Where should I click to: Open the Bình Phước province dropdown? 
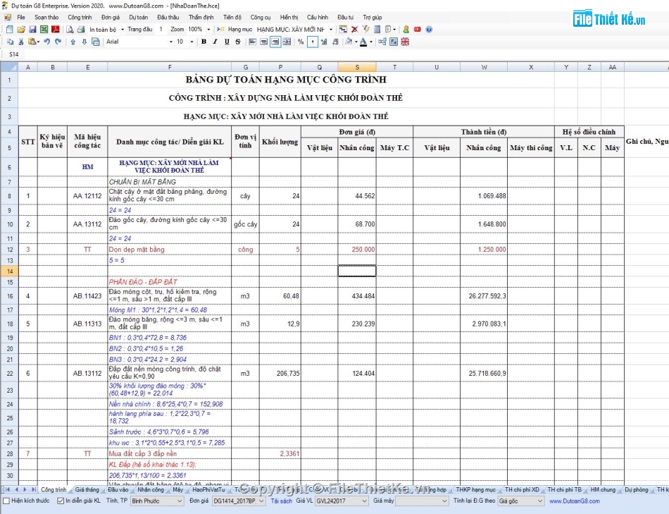157,501
